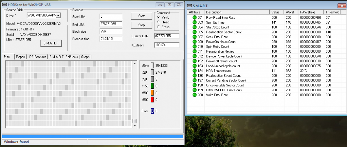
Task: Click green status icon for Seek Error Rate
Action: (x=195, y=37)
